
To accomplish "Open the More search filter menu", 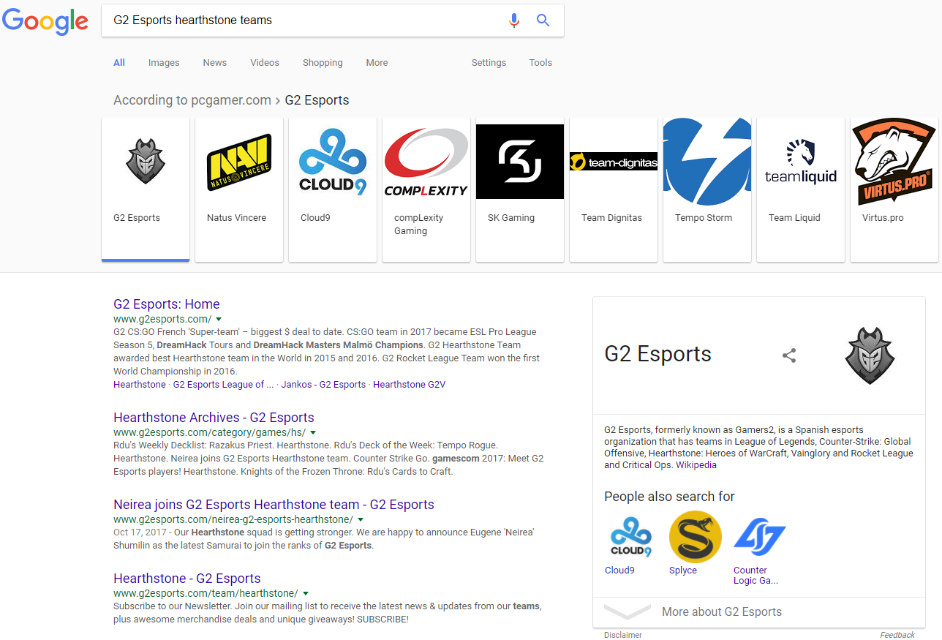I will tap(377, 63).
